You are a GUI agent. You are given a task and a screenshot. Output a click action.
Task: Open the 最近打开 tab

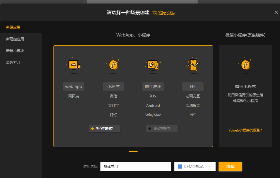(x=21, y=62)
